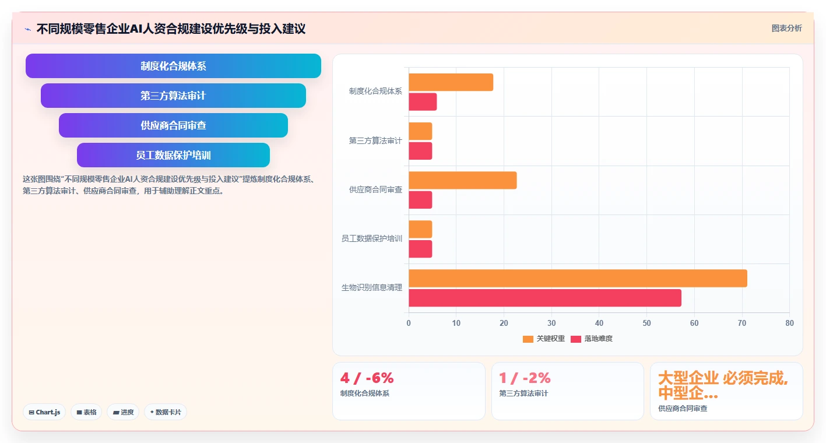826x443 pixels.
Task: Select the 第三方算法审计 funnel bar
Action: [x=173, y=96]
